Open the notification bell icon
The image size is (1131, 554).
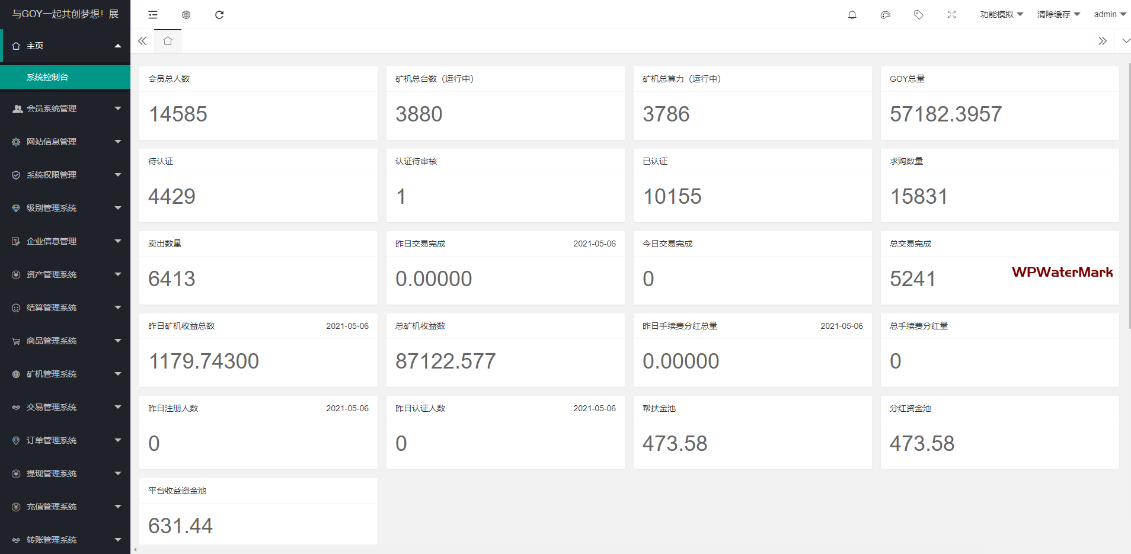(x=852, y=15)
